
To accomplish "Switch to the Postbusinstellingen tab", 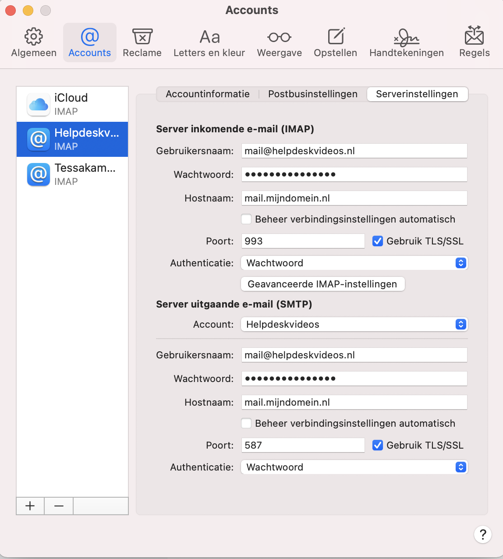I will (313, 94).
